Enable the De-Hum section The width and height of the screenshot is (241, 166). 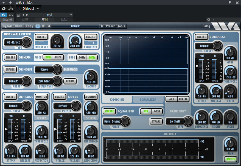pyautogui.click(x=10, y=57)
